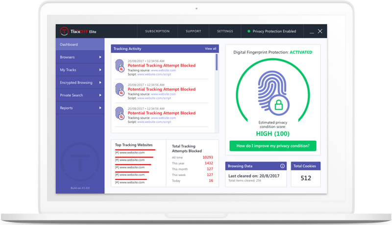Image resolution: width=392 pixels, height=225 pixels.
Task: Expand the Private Search sidebar arrow
Action: (100, 95)
